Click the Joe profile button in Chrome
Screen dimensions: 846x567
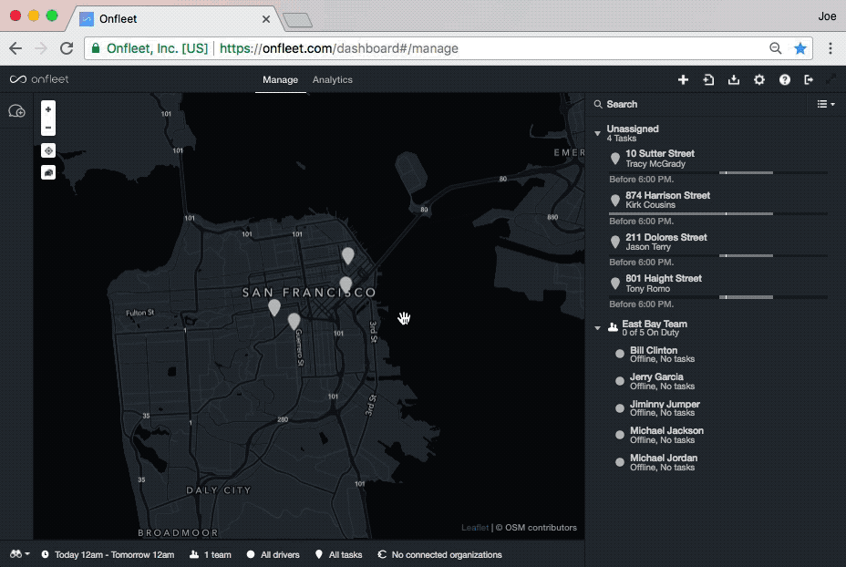[x=827, y=16]
